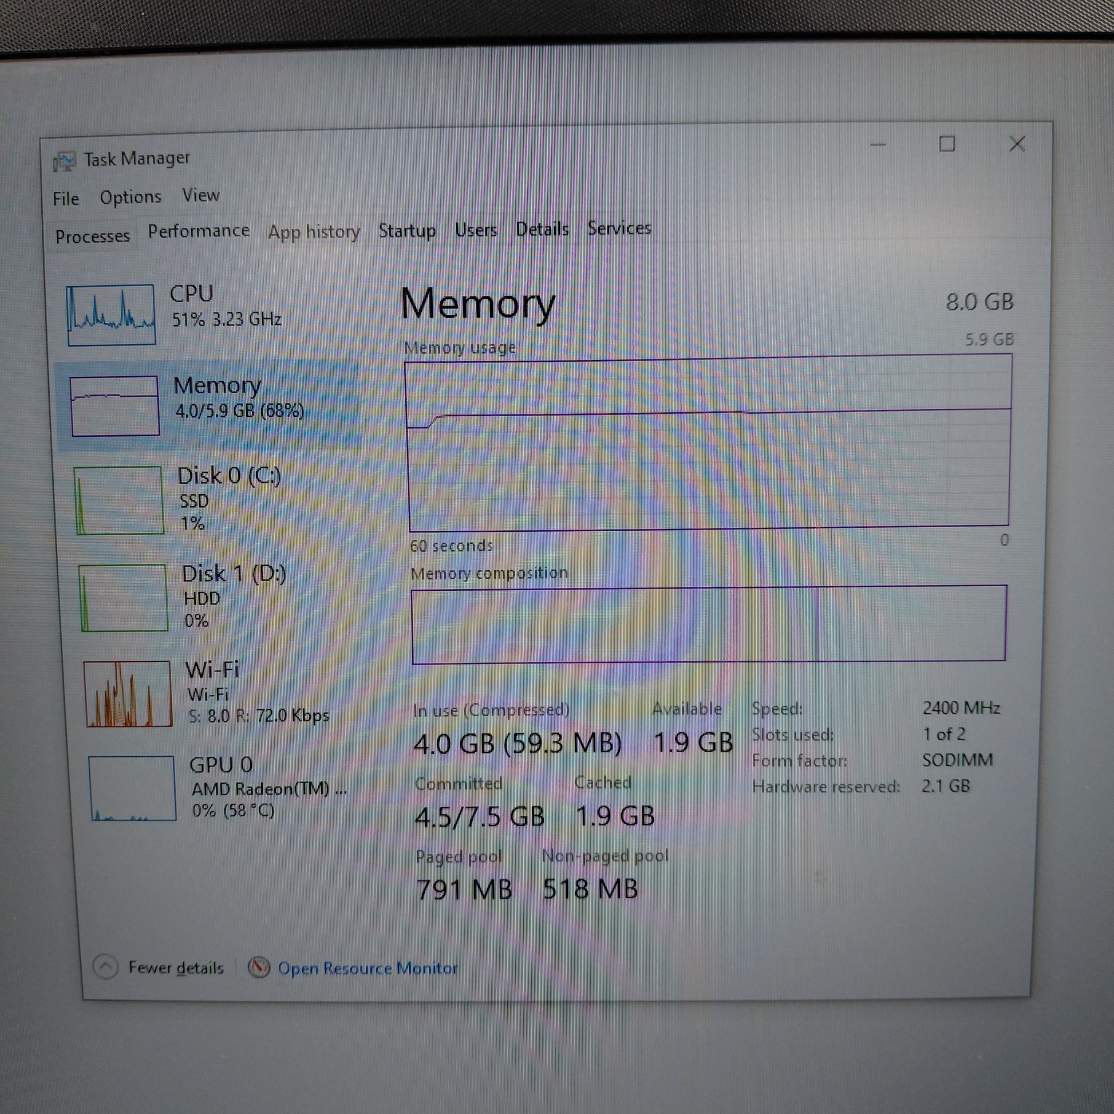The height and width of the screenshot is (1114, 1114).
Task: Open the Options menu
Action: coord(131,197)
